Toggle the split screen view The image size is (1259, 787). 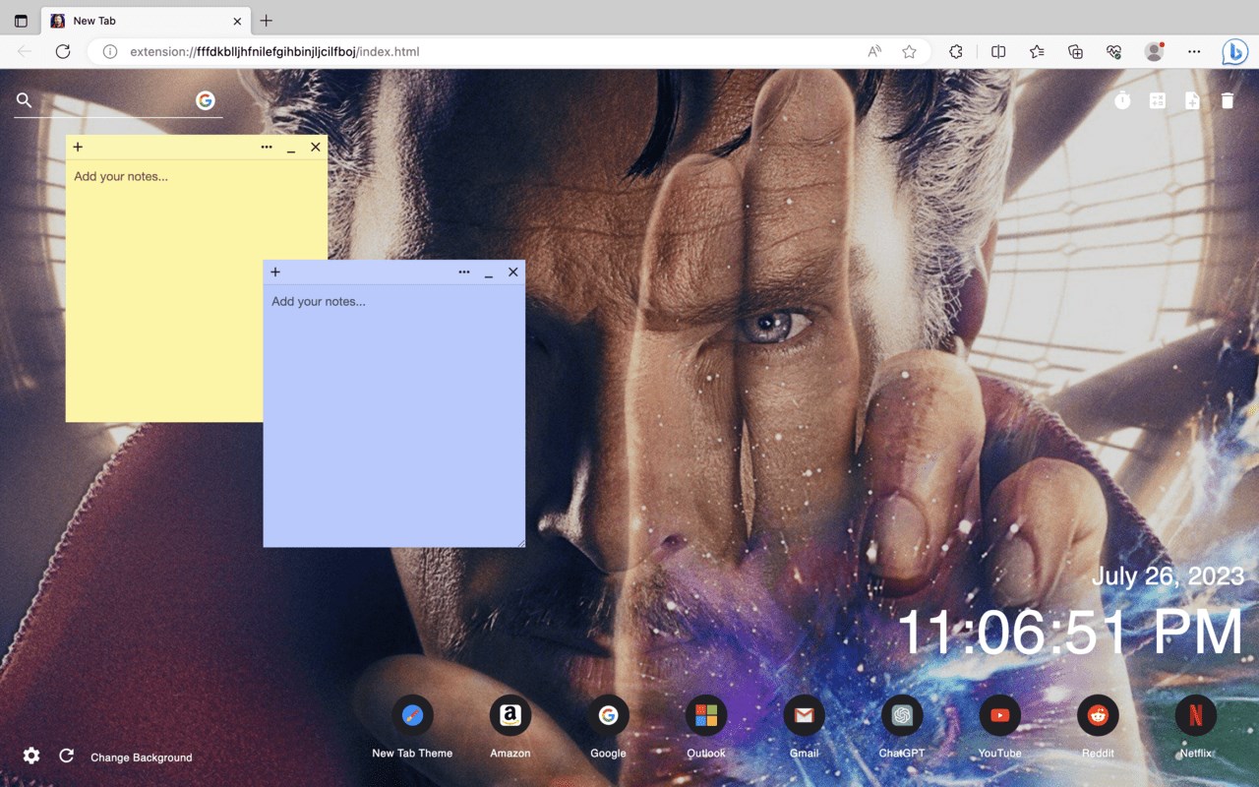(998, 51)
